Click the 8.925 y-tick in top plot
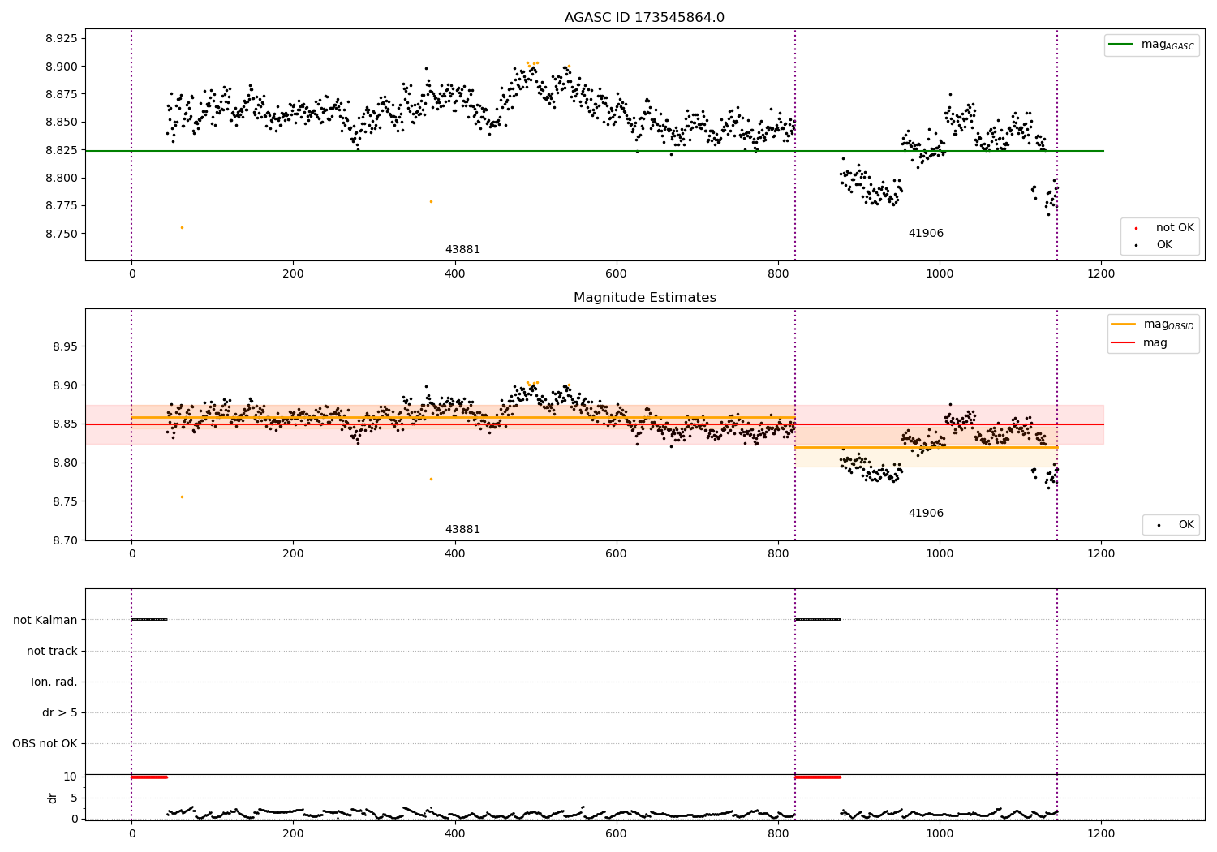Viewport: 1217px width, 852px height. point(61,38)
